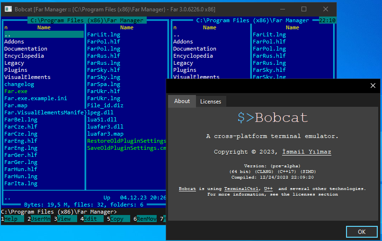Click the 1 Help function key
Viewport: 382px width, 241px height.
pos(13,219)
